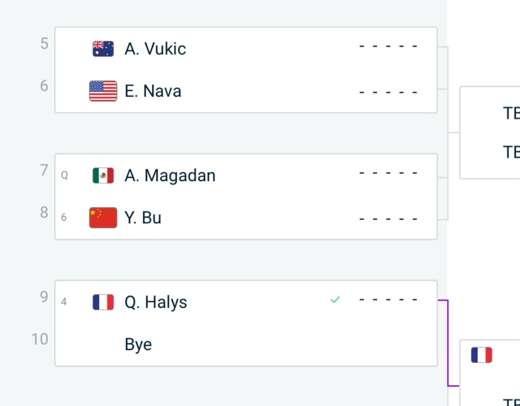The height and width of the screenshot is (406, 520).
Task: Select the A. Magadan player name
Action: coord(170,176)
